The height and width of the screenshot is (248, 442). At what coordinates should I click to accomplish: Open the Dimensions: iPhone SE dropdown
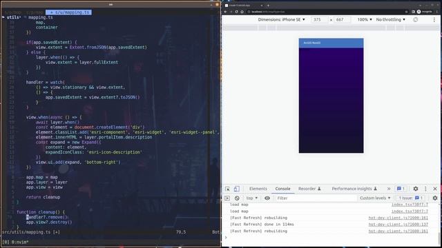tap(281, 20)
